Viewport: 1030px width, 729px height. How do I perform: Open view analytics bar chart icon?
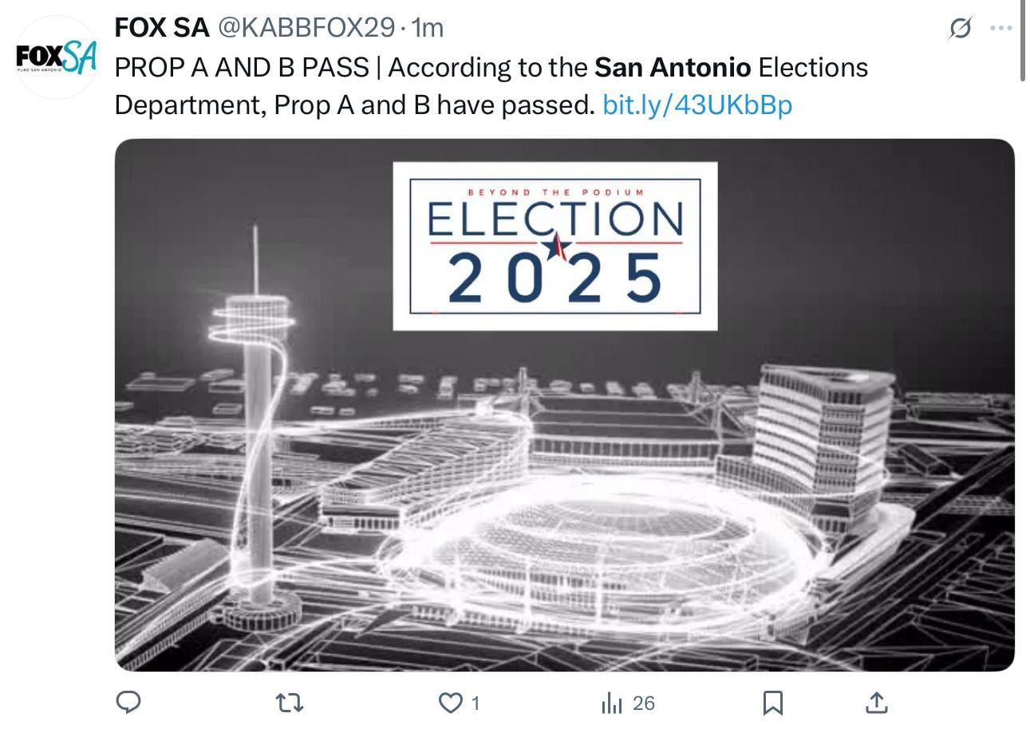coord(612,703)
